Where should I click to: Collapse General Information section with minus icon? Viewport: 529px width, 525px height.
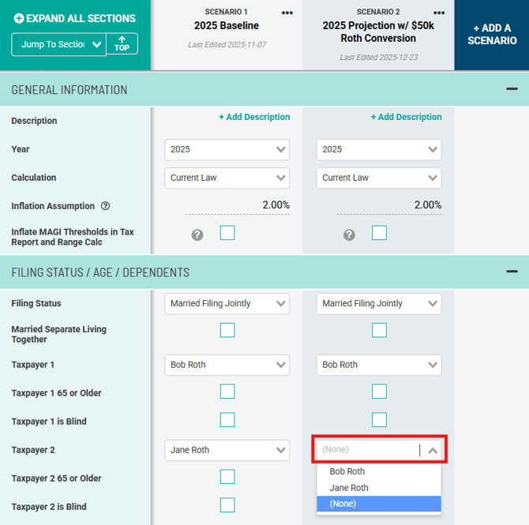[512, 89]
